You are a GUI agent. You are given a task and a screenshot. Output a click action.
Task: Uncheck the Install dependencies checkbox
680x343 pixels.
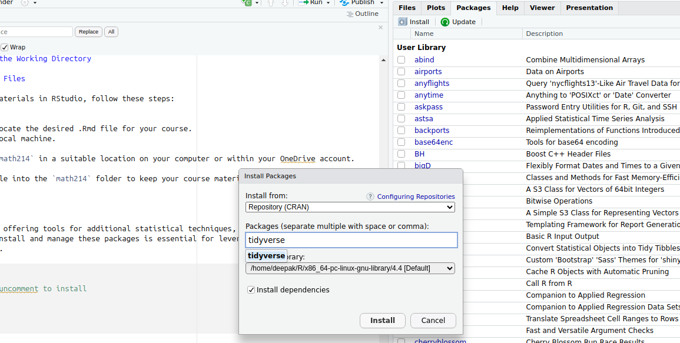[251, 289]
